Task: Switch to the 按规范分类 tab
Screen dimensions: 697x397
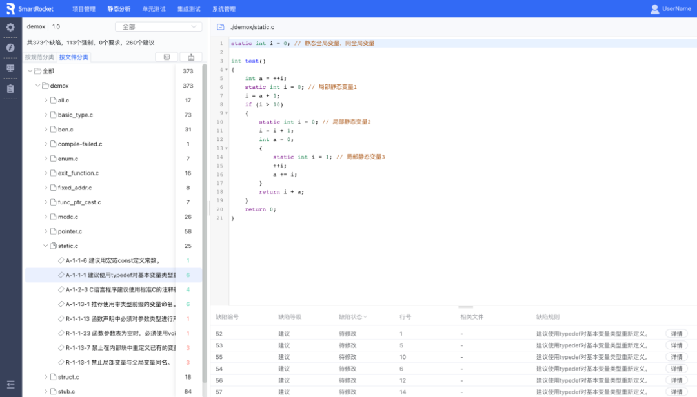Action: coord(39,57)
